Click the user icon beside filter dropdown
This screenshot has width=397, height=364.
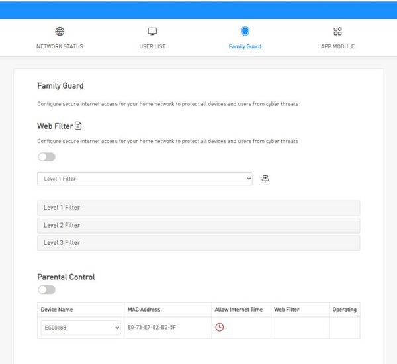265,179
